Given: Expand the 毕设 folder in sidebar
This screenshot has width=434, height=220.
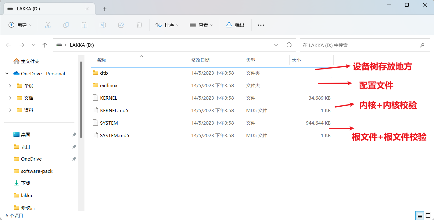Looking at the screenshot, I should pos(10,86).
